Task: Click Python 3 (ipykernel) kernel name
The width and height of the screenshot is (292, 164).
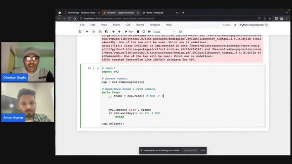Action: pos(251,25)
